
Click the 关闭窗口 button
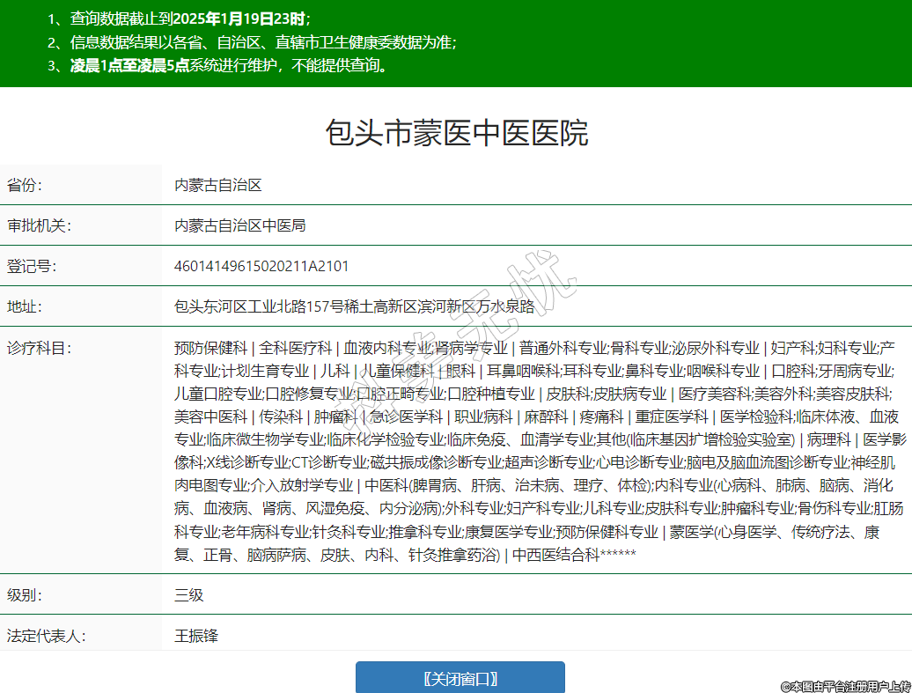[x=460, y=678]
